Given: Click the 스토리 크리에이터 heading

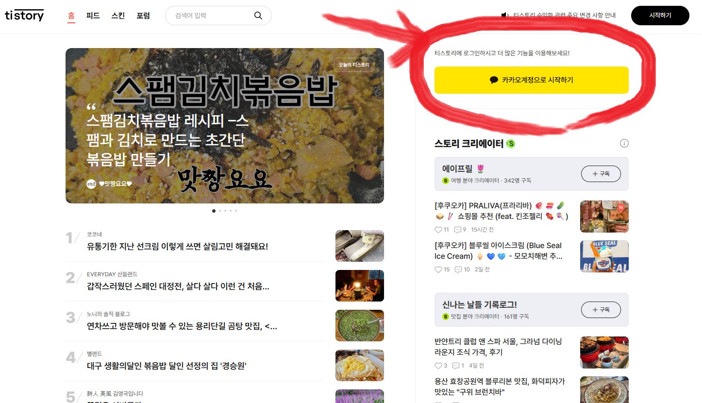Looking at the screenshot, I should (x=469, y=144).
